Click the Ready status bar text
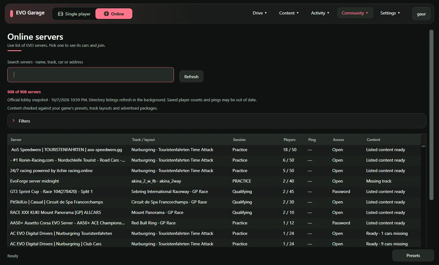This screenshot has height=265, width=439. pos(13,256)
